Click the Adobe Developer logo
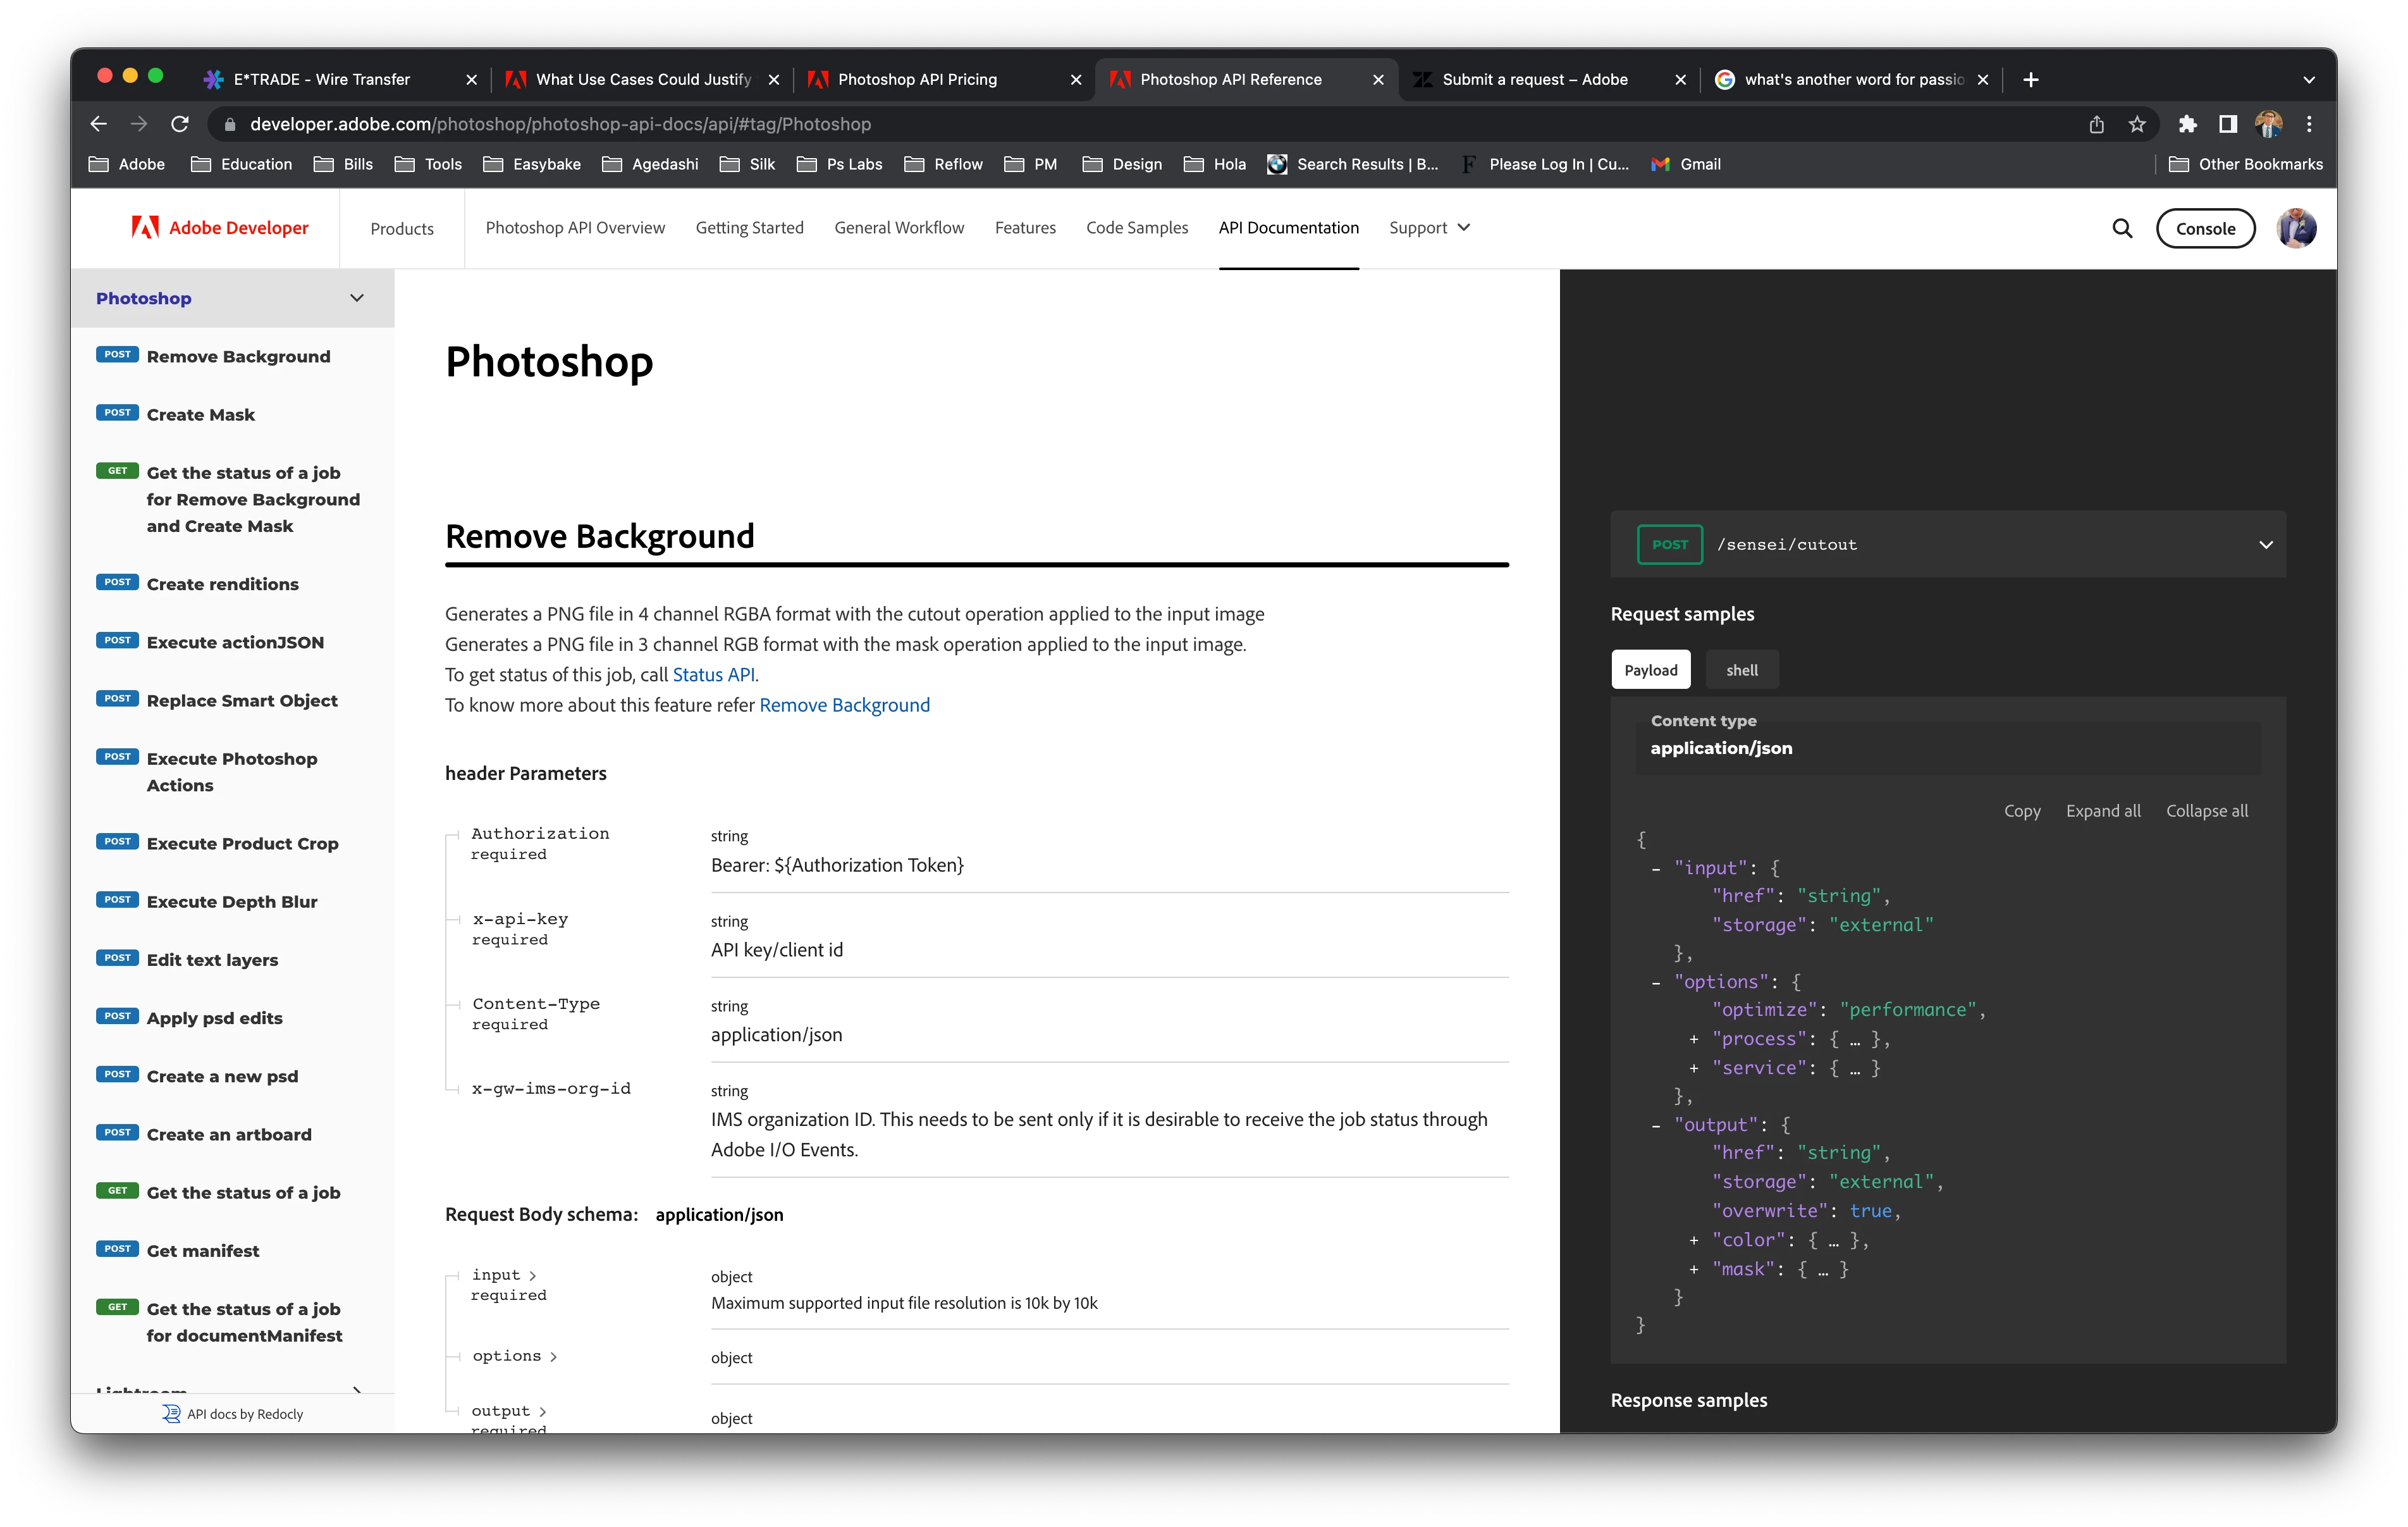This screenshot has width=2408, height=1527. tap(220, 228)
